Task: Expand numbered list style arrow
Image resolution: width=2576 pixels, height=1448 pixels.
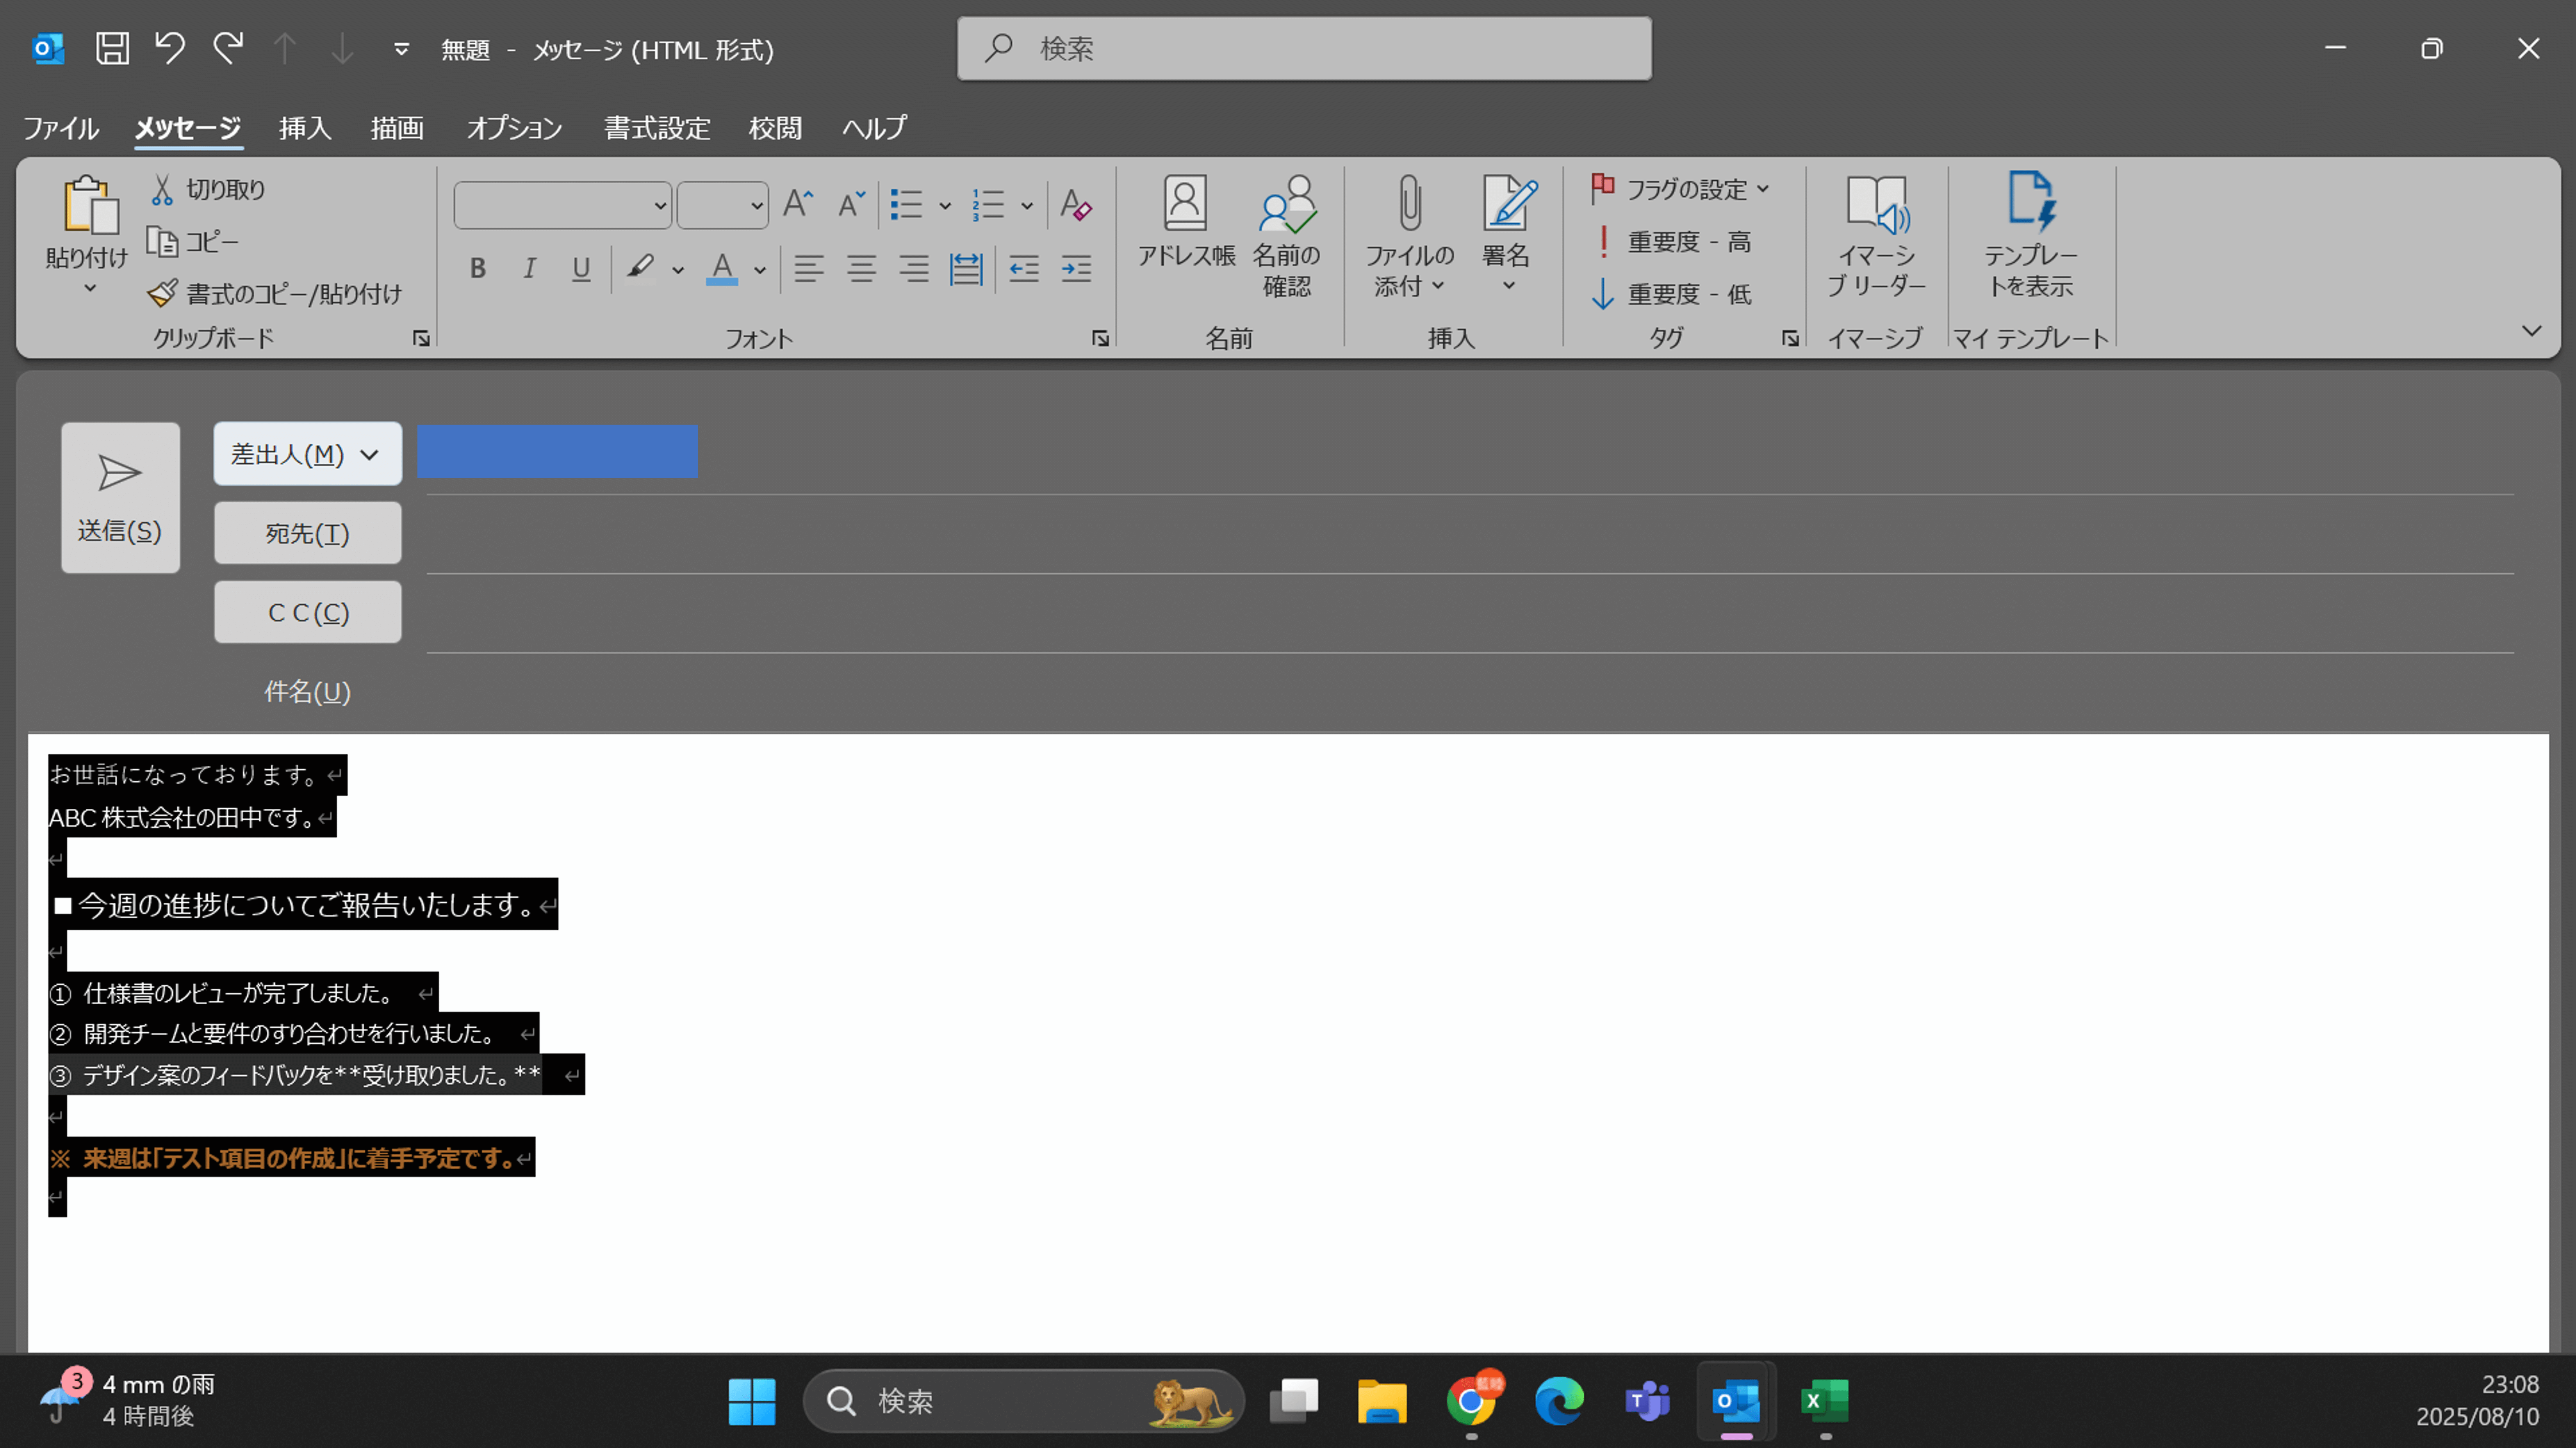Action: point(1026,206)
